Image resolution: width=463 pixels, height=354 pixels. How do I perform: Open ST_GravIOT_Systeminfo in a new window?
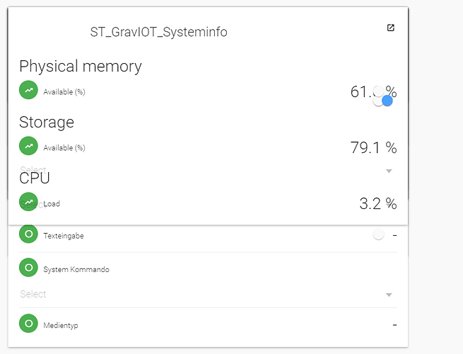[391, 28]
